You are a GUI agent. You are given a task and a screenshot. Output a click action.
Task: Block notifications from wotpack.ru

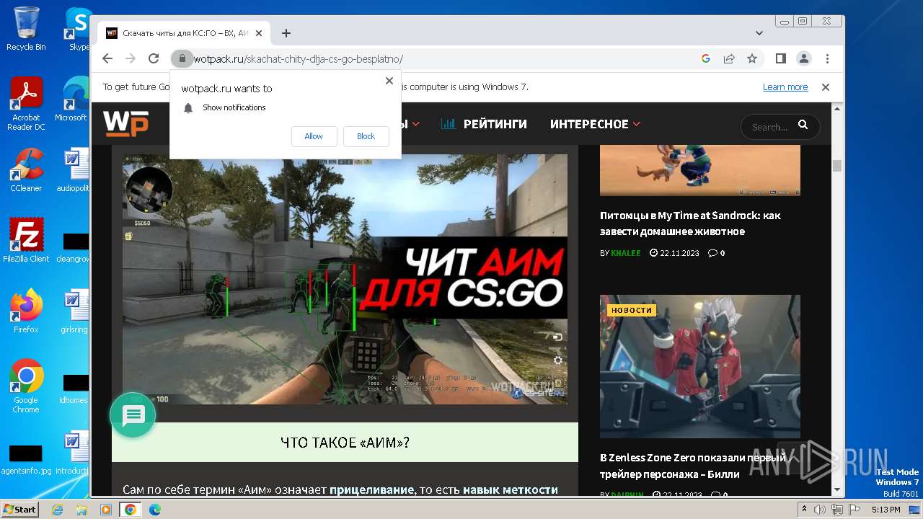(x=366, y=136)
